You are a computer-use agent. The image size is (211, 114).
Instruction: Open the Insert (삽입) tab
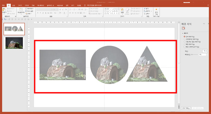pyautogui.click(x=14, y=5)
